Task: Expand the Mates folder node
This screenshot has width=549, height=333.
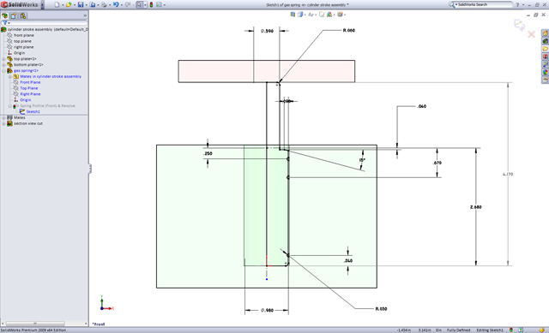Action: click(3, 118)
